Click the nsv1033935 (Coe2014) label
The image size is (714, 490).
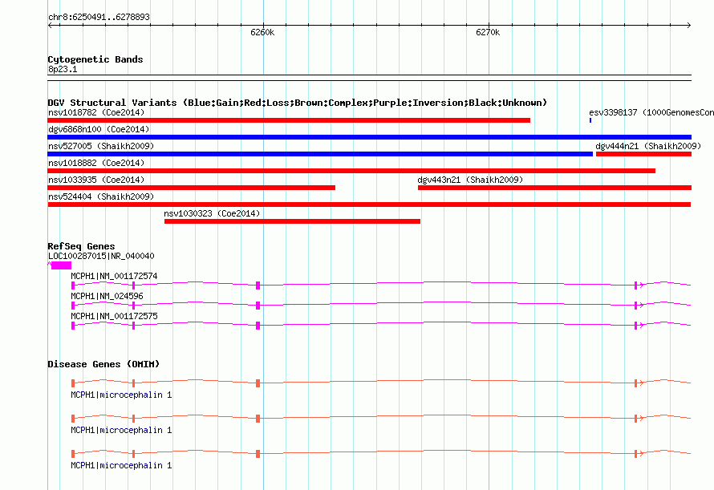[96, 180]
